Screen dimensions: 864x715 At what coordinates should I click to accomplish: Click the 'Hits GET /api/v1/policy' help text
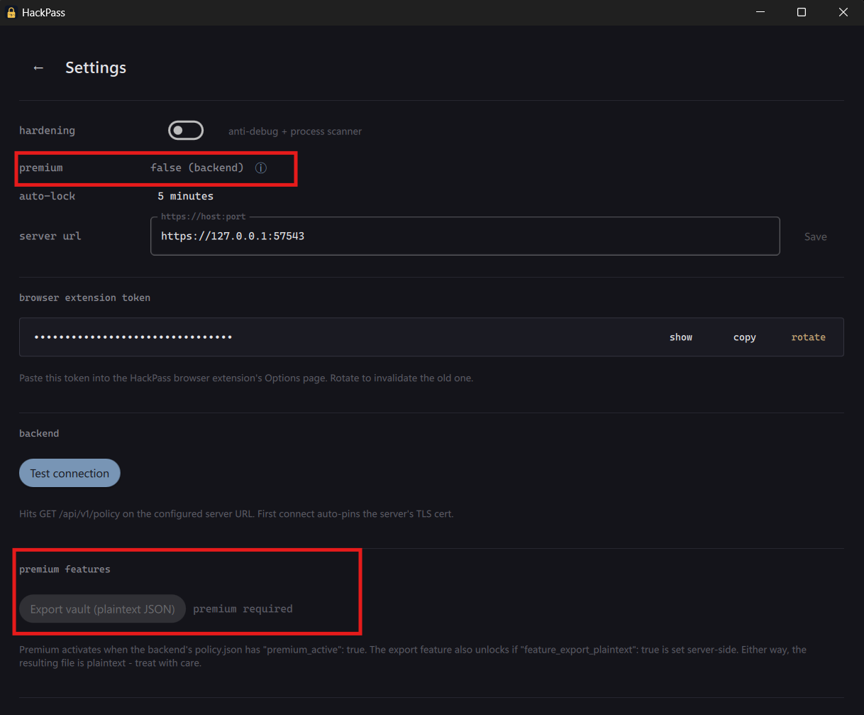pyautogui.click(x=236, y=513)
